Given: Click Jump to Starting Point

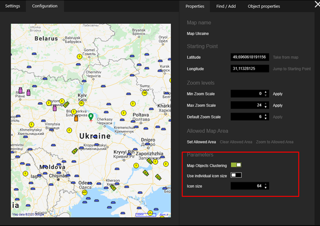Looking at the screenshot, I should click(292, 69).
